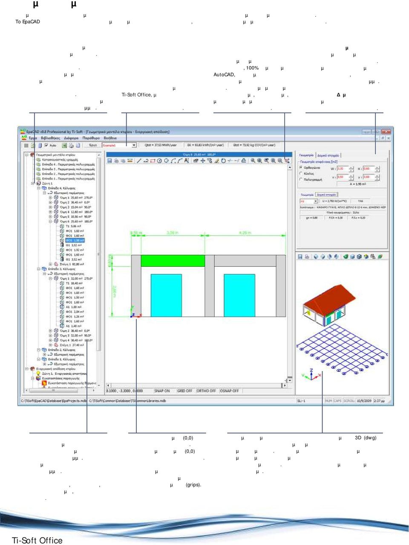Expand Εξωτερική περίμετρος under Επίπεδο 2

pyautogui.click(x=44, y=354)
